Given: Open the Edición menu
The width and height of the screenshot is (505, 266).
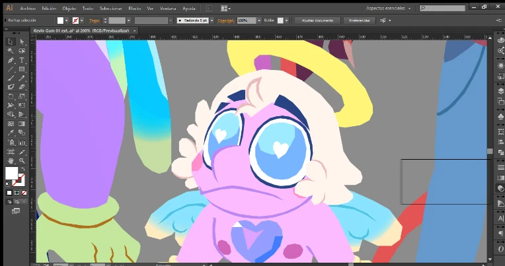Looking at the screenshot, I should (49, 9).
